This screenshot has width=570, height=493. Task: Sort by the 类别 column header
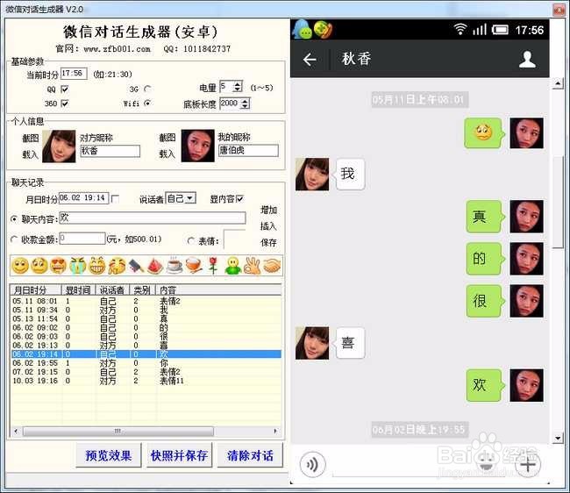pos(143,290)
